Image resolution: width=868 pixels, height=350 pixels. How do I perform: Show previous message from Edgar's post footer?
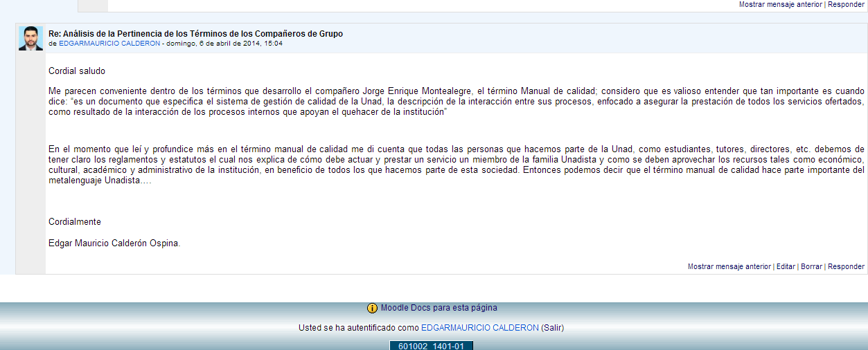(729, 266)
